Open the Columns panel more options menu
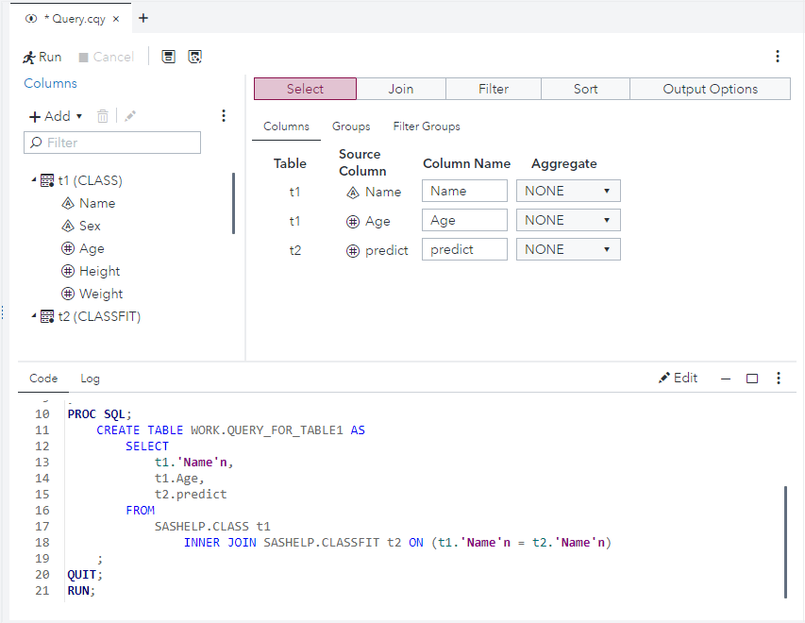Image resolution: width=805 pixels, height=623 pixels. 224,116
